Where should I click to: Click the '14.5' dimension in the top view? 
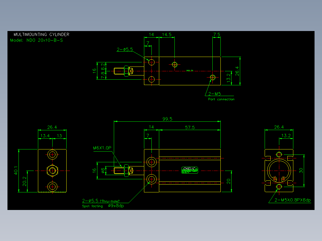tap(167, 35)
